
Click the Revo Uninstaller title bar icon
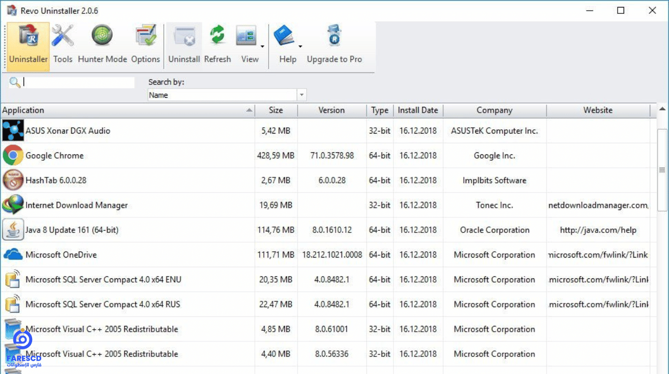point(11,11)
